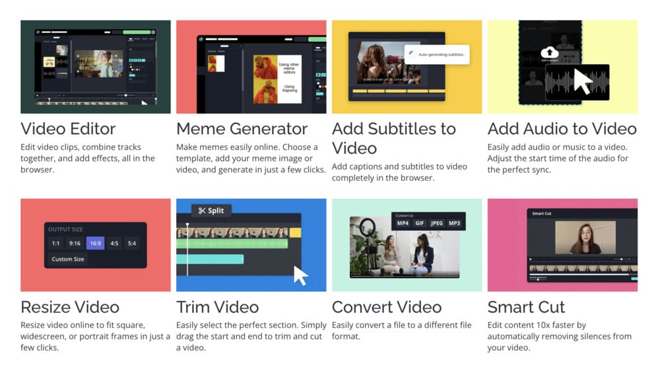Screen dimensions: 660x377
Task: Click the Convert Video description text
Action: click(x=401, y=331)
